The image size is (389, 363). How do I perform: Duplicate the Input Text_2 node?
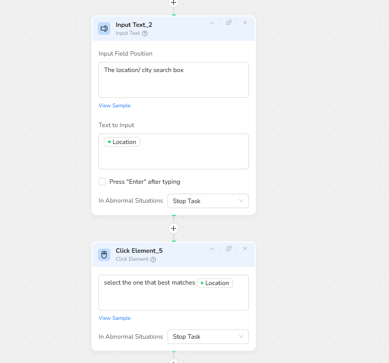pos(229,22)
